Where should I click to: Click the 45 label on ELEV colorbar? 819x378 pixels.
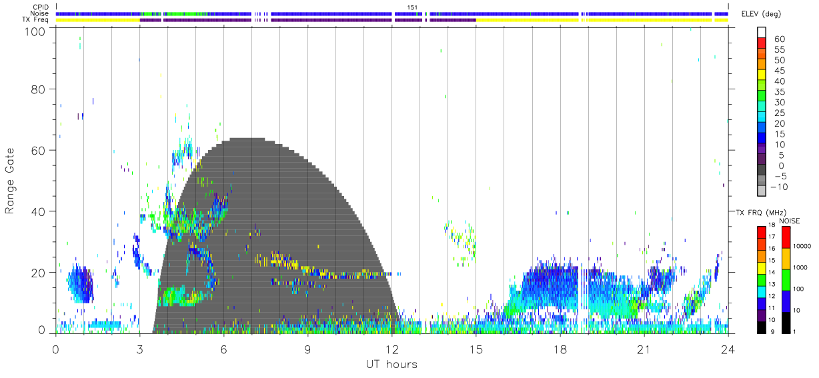(x=779, y=71)
